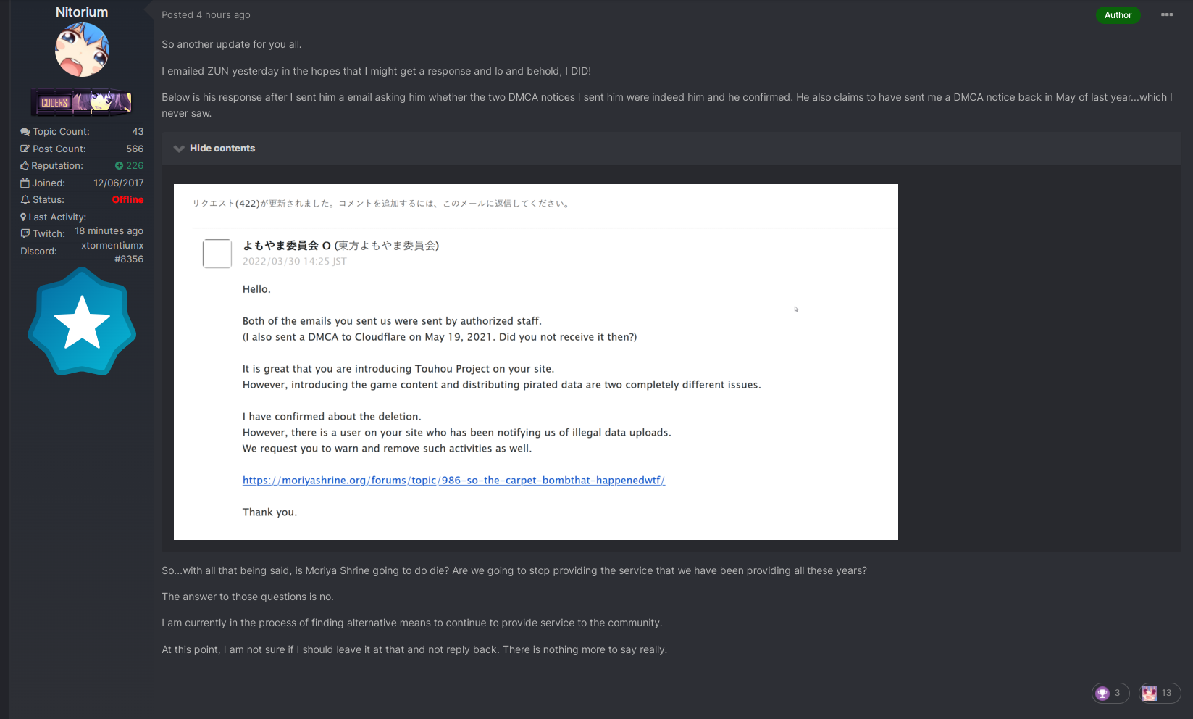Image resolution: width=1193 pixels, height=719 pixels.
Task: Click the Status bell icon
Action: tap(25, 199)
